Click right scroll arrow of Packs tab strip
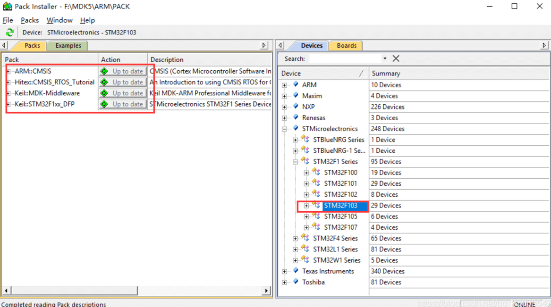551x307 pixels. pos(264,46)
